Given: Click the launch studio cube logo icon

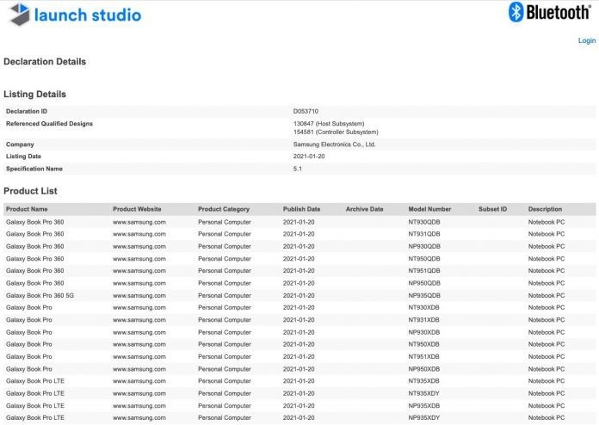Looking at the screenshot, I should tap(20, 15).
